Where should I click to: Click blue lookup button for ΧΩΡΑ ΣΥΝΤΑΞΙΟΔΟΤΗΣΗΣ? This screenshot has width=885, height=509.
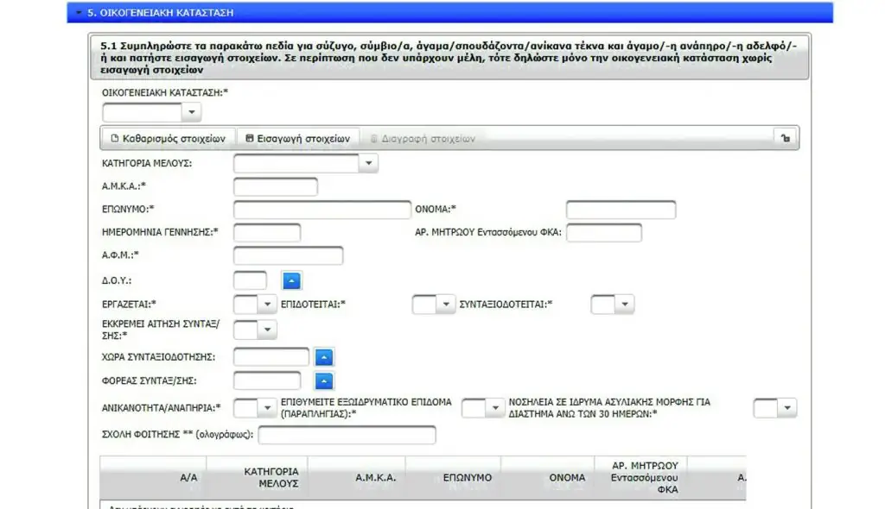tap(324, 357)
